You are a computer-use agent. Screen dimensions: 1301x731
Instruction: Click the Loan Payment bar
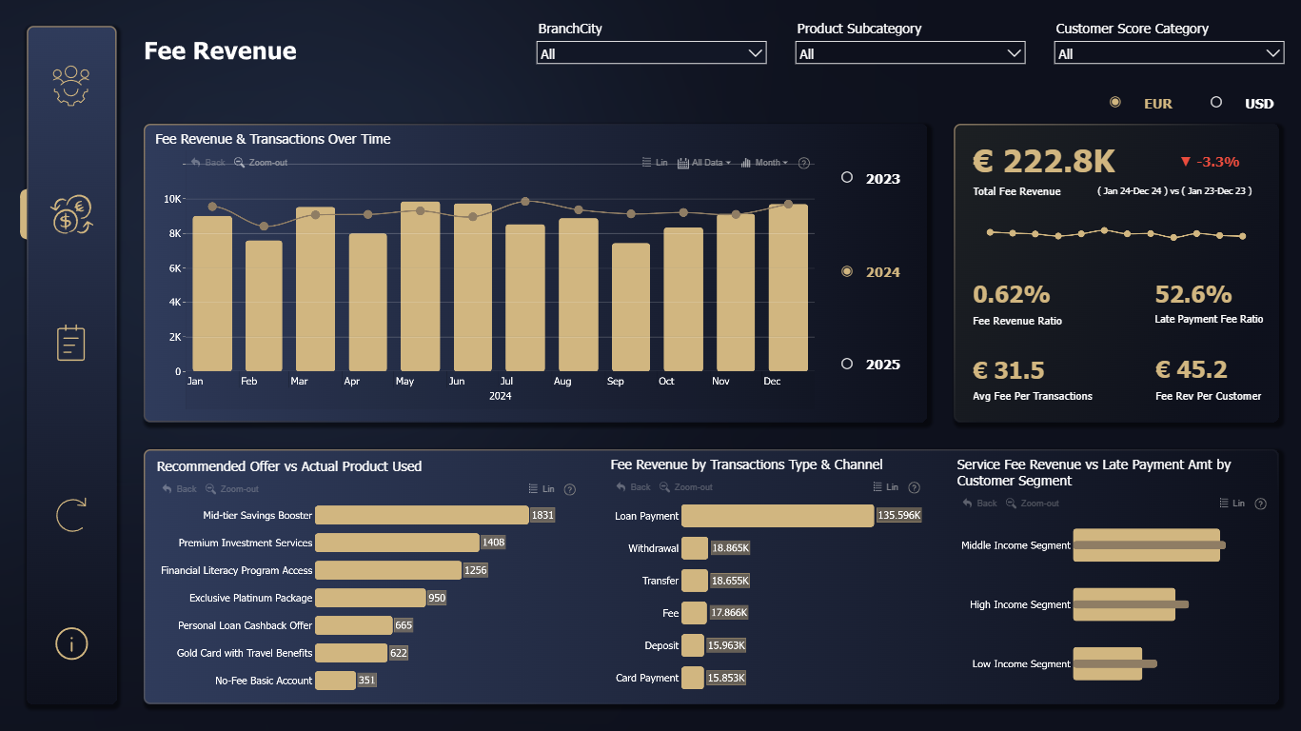(778, 516)
